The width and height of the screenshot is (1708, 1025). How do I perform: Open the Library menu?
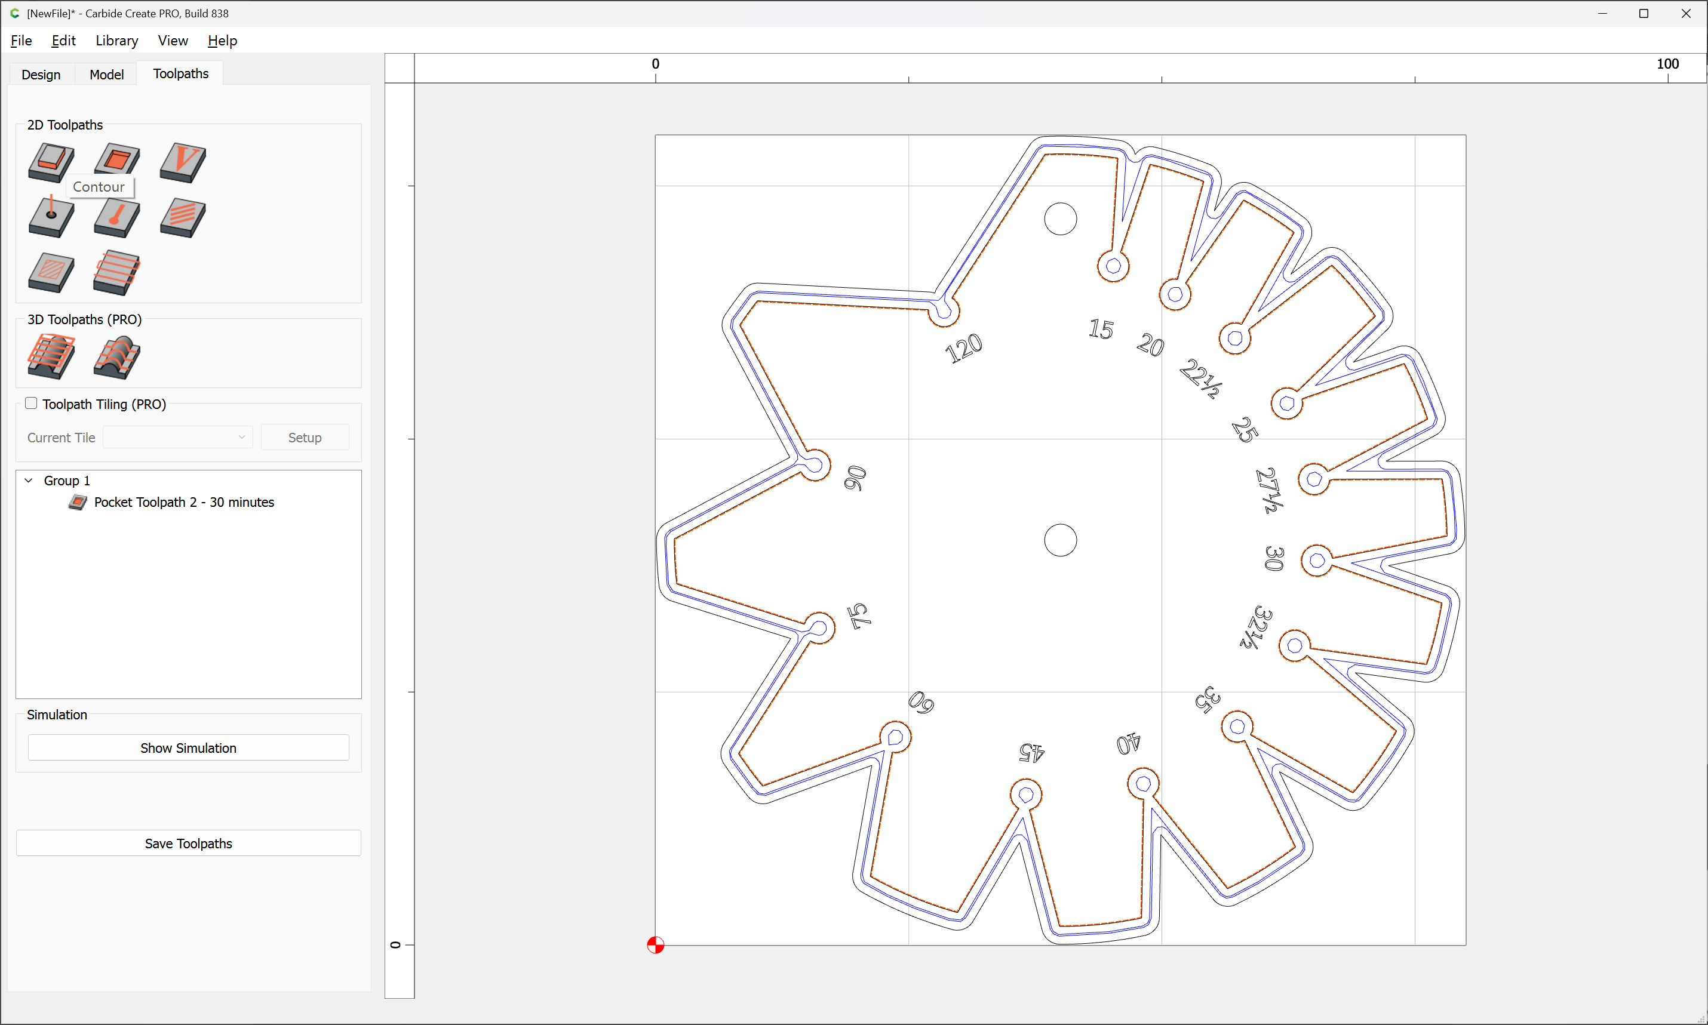pos(117,41)
